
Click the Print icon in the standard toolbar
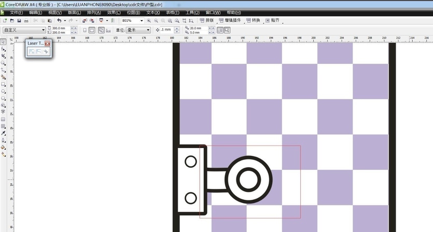[26, 21]
